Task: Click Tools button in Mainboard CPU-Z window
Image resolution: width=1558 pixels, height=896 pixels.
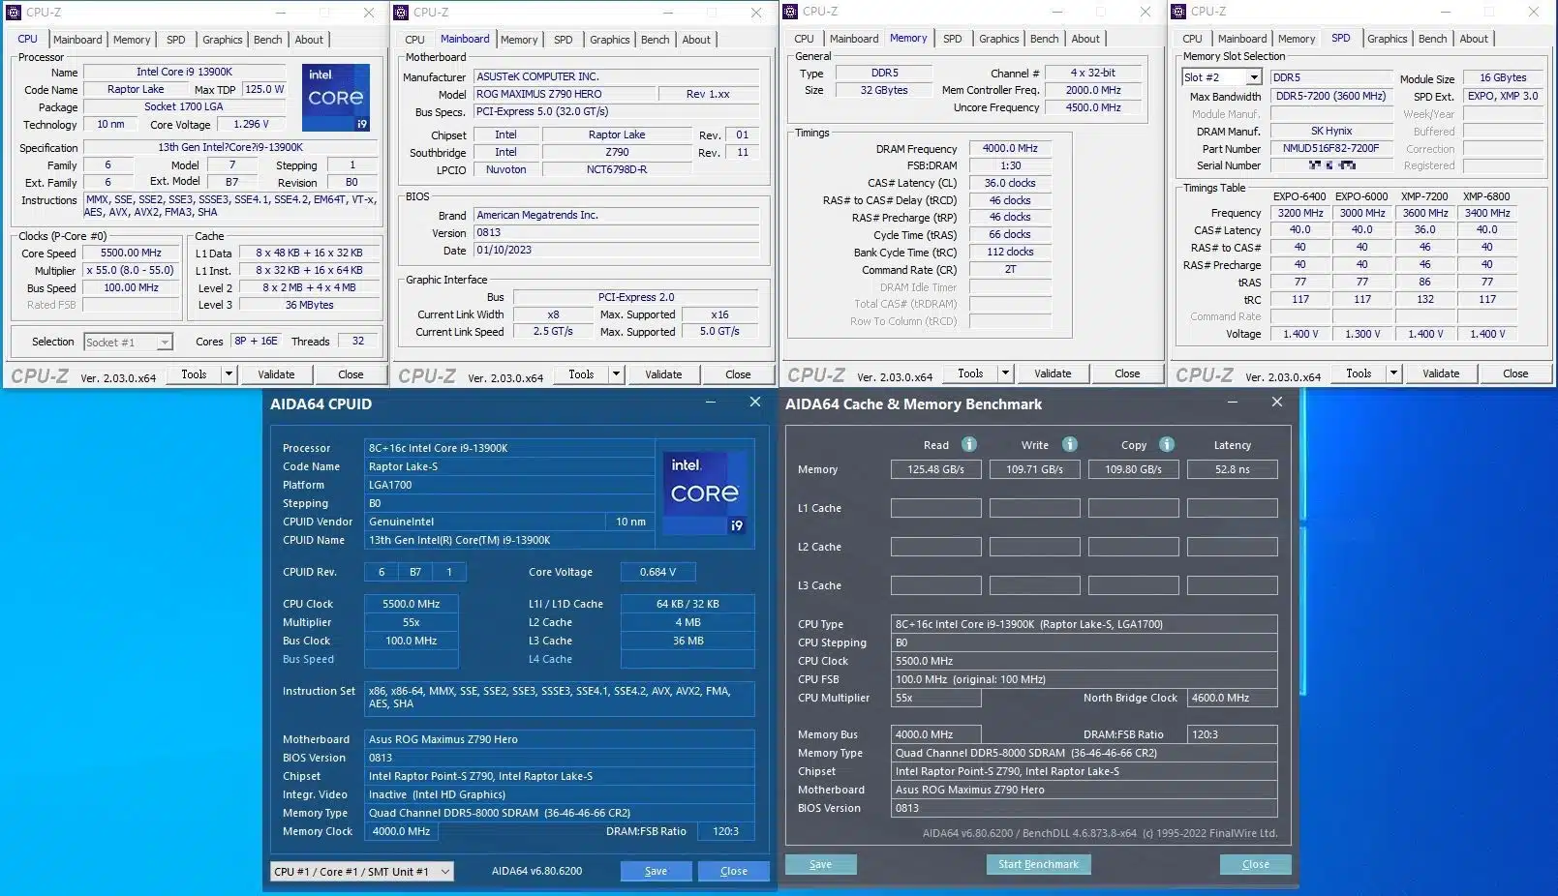Action: [581, 374]
